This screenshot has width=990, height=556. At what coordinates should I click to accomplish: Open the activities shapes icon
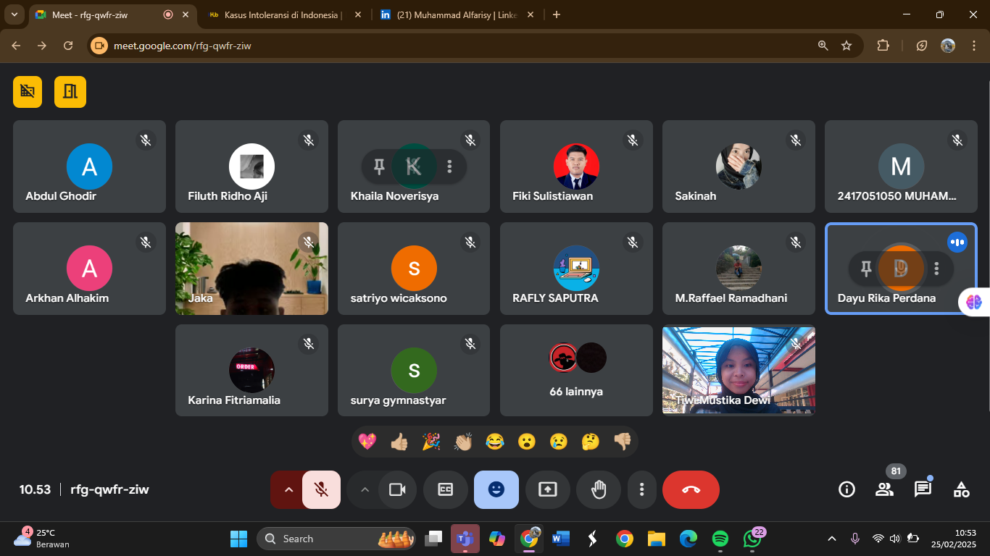tap(961, 489)
